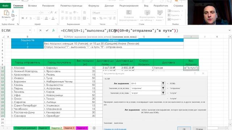
Task: Click the cell borders icon
Action: tap(38, 18)
